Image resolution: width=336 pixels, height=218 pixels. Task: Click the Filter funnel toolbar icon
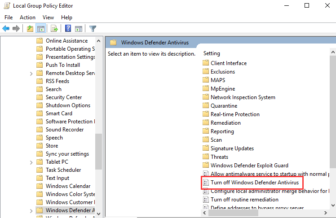(93, 28)
